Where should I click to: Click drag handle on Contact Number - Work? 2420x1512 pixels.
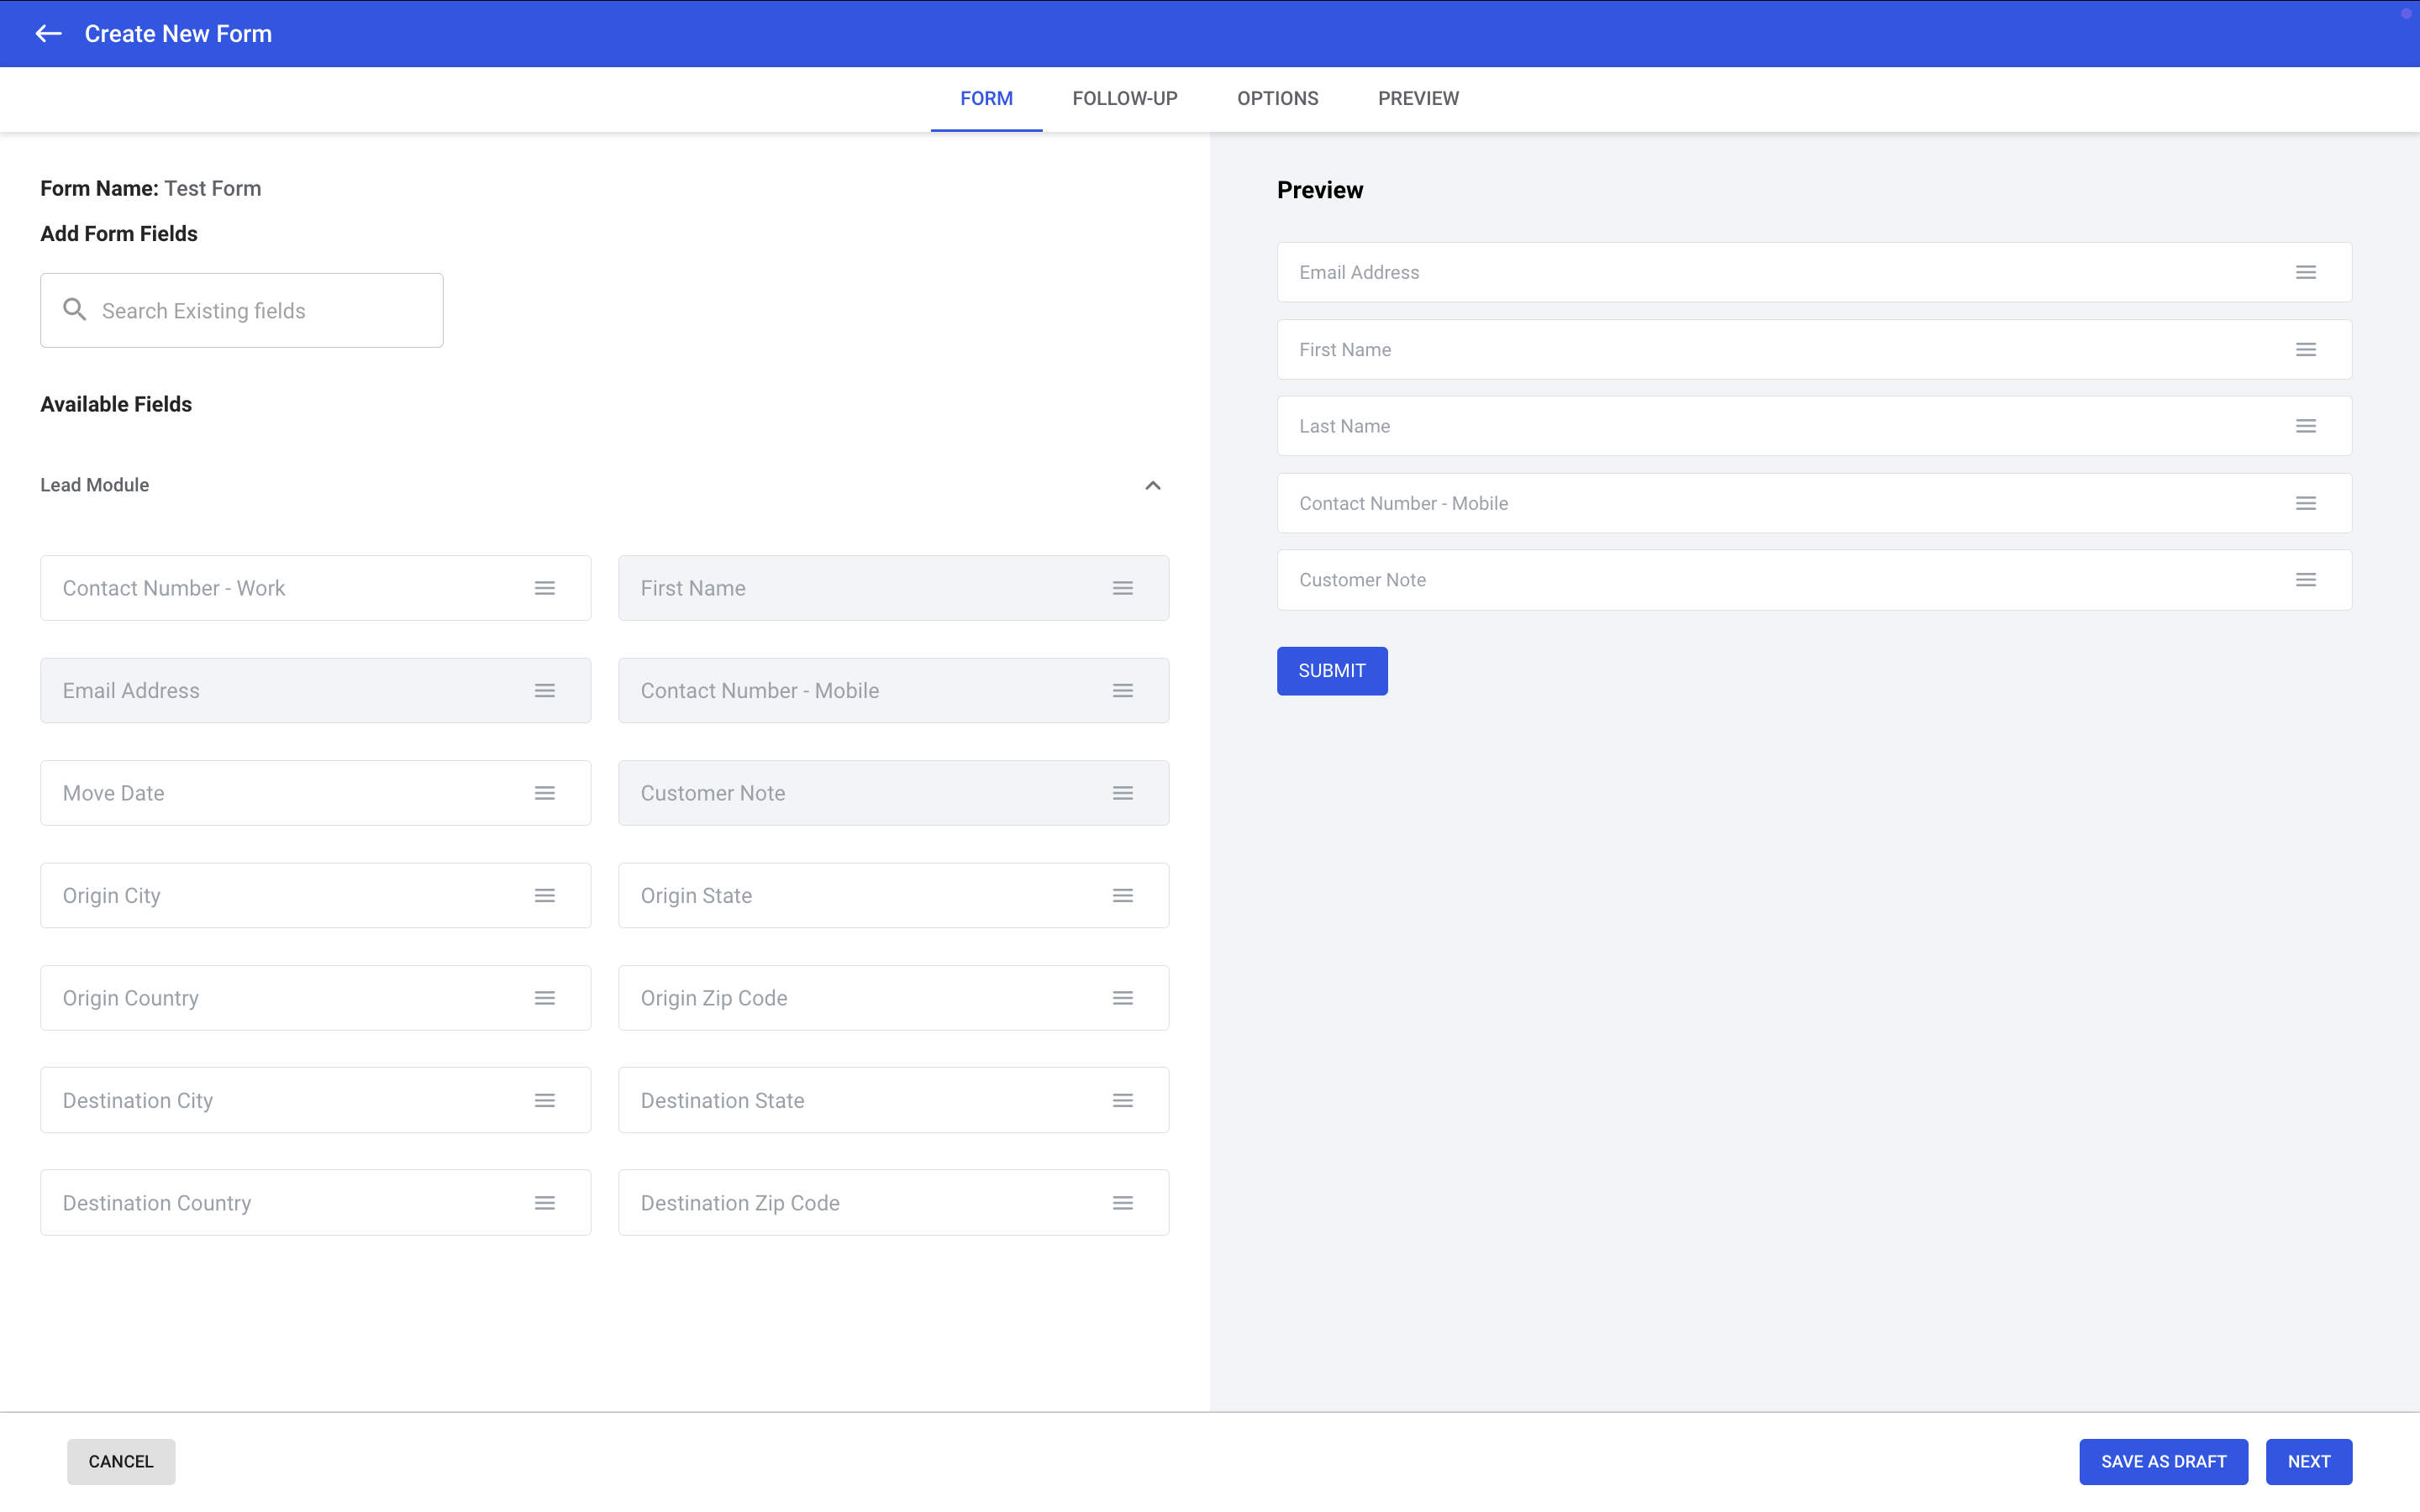coord(544,588)
